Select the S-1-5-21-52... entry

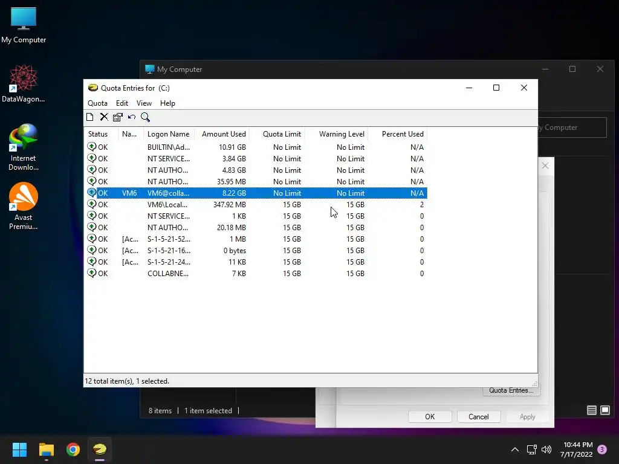[x=256, y=239]
